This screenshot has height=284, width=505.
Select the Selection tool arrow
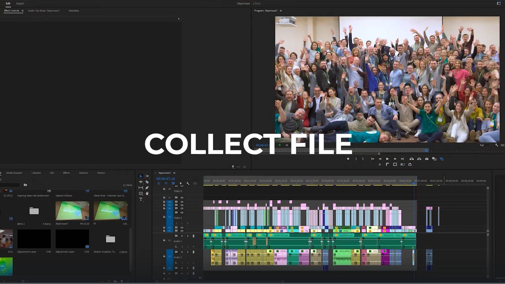[x=141, y=176]
